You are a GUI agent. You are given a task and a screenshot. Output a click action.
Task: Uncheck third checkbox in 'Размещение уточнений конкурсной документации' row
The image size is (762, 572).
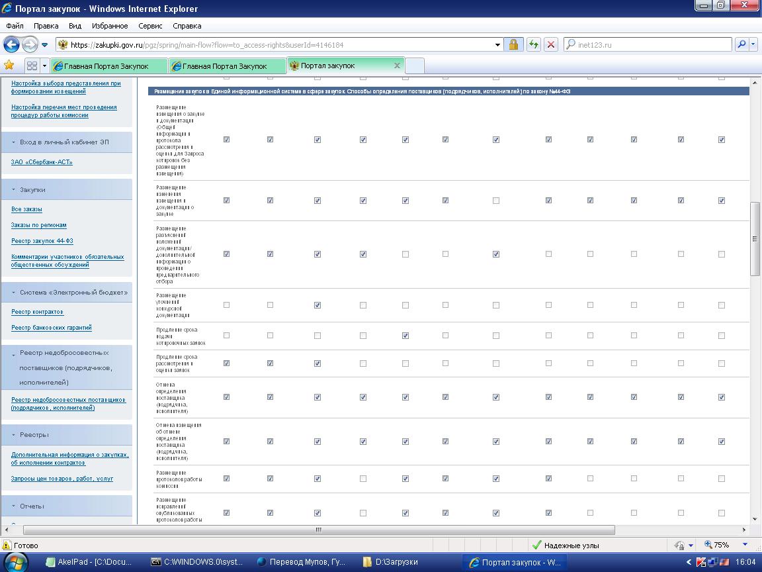(x=317, y=305)
